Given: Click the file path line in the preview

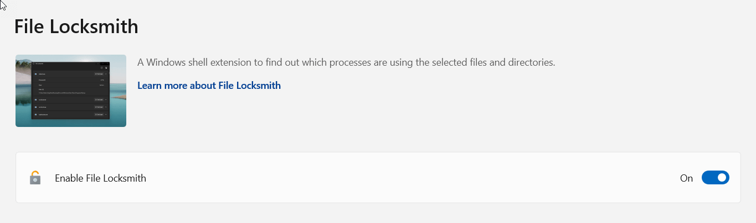Looking at the screenshot, I should [62, 93].
